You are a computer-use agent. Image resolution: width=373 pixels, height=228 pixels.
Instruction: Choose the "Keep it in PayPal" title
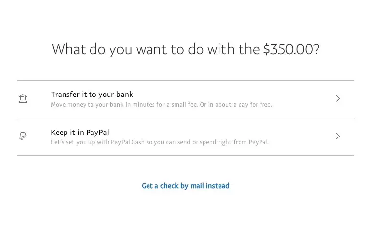(80, 132)
